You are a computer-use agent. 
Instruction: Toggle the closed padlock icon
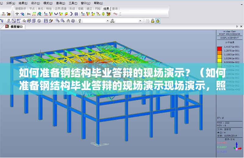(158, 21)
